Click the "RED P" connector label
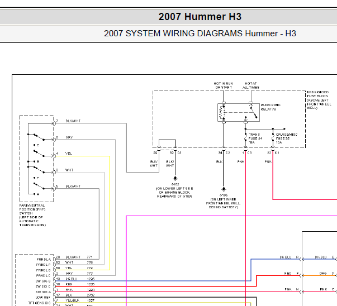337x306 pixels. pos(291,274)
